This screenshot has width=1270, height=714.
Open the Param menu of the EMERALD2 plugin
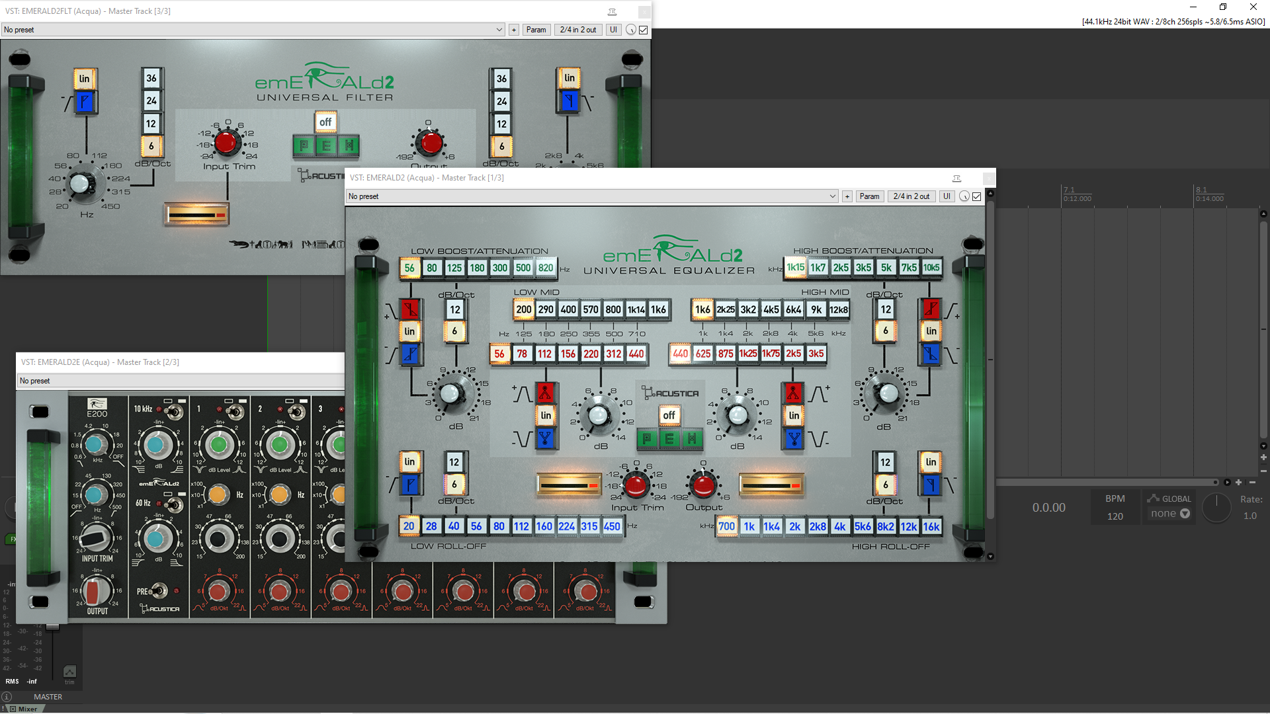(x=869, y=196)
